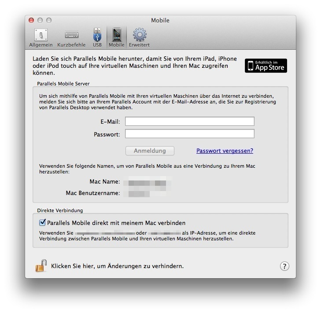Open the USB settings pane

[97, 37]
